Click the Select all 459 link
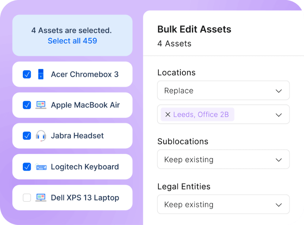The image size is (304, 225). pos(72,41)
